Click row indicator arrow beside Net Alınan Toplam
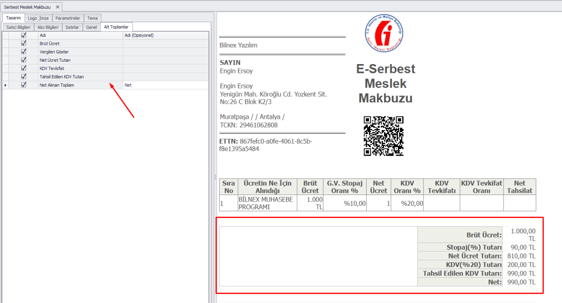 coord(5,85)
